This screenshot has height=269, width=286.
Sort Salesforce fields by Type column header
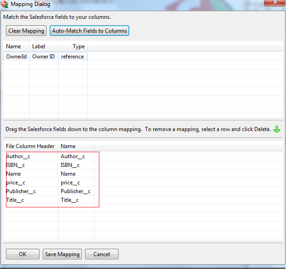click(x=73, y=46)
